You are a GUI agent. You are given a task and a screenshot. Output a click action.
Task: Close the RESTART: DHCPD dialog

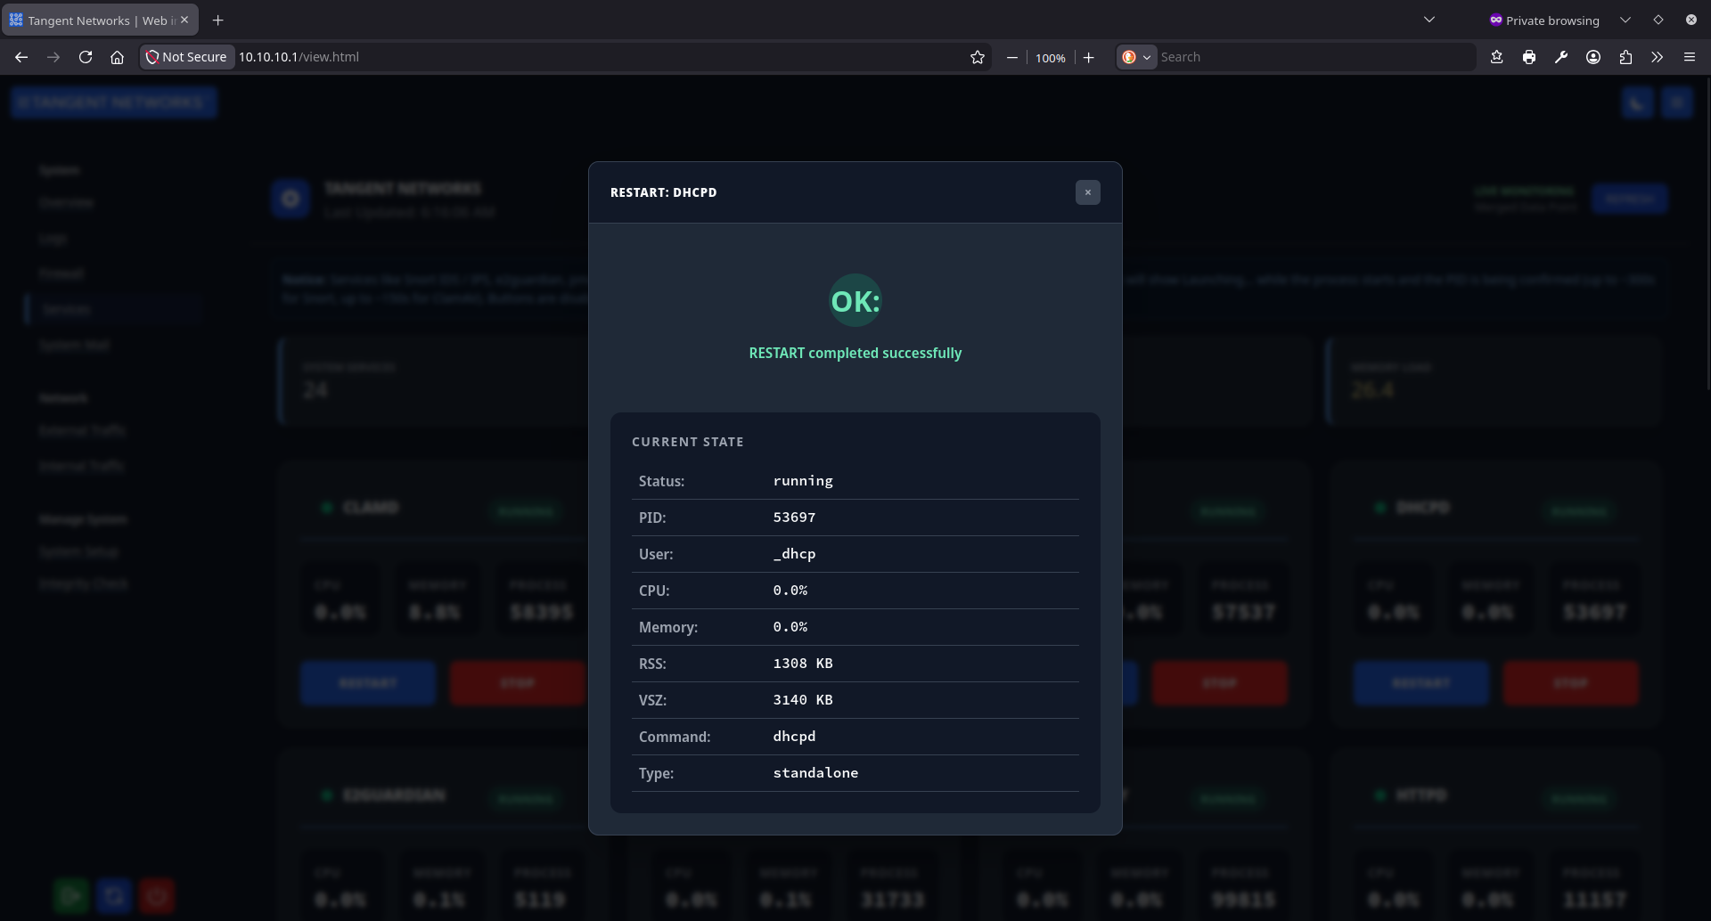[1087, 192]
